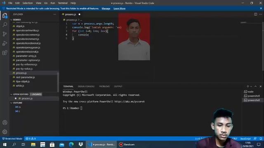Open objek.js in explorer
This screenshot has width=264, height=148.
click(x=20, y=26)
